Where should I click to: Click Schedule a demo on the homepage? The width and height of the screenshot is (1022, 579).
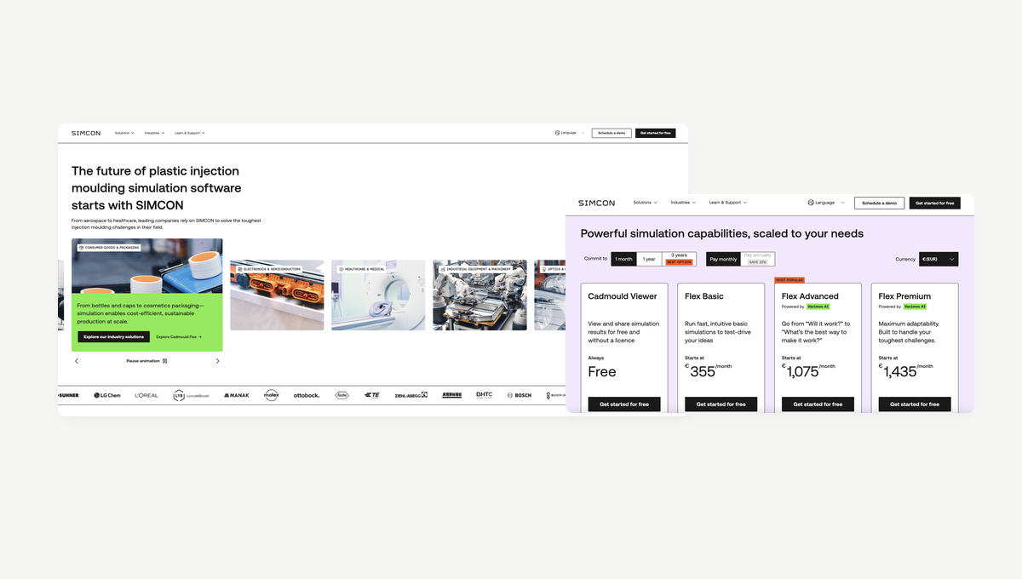tap(611, 133)
